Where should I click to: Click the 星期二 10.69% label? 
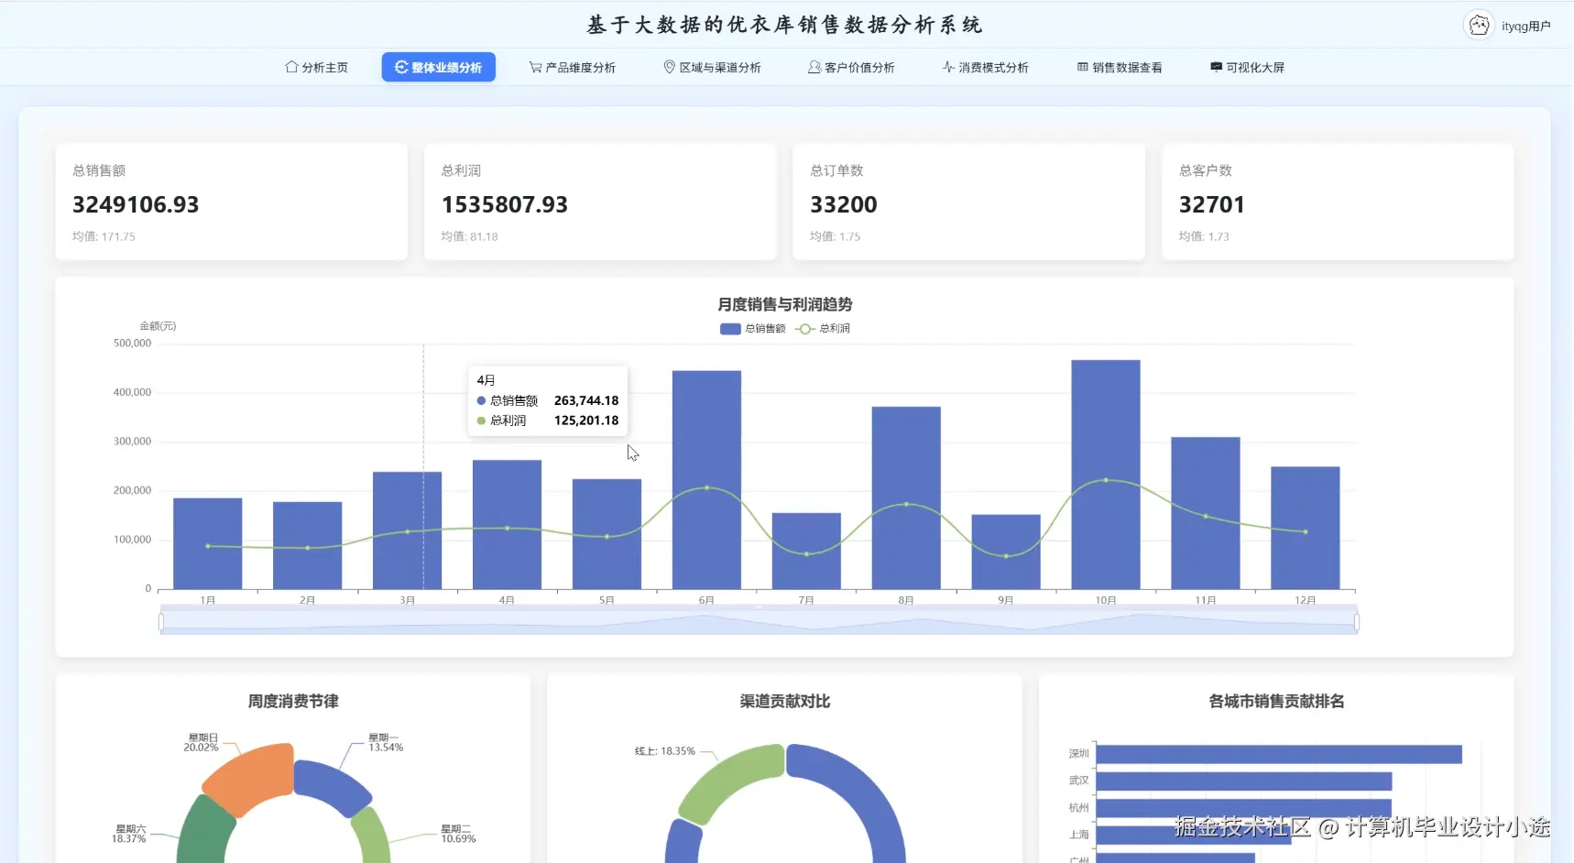click(x=458, y=834)
